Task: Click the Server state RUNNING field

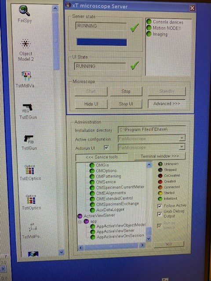Action: 101,26
